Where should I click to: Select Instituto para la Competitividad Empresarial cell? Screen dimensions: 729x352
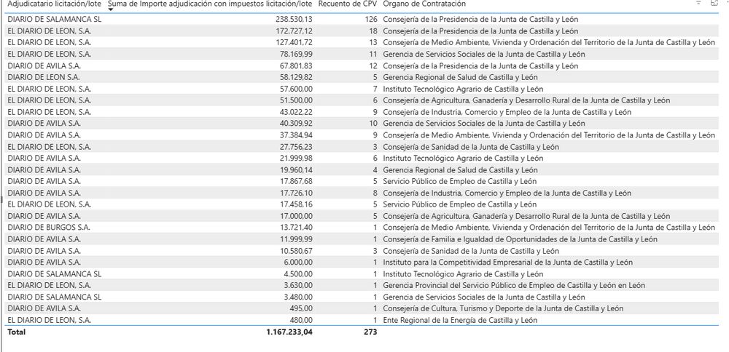click(x=507, y=262)
